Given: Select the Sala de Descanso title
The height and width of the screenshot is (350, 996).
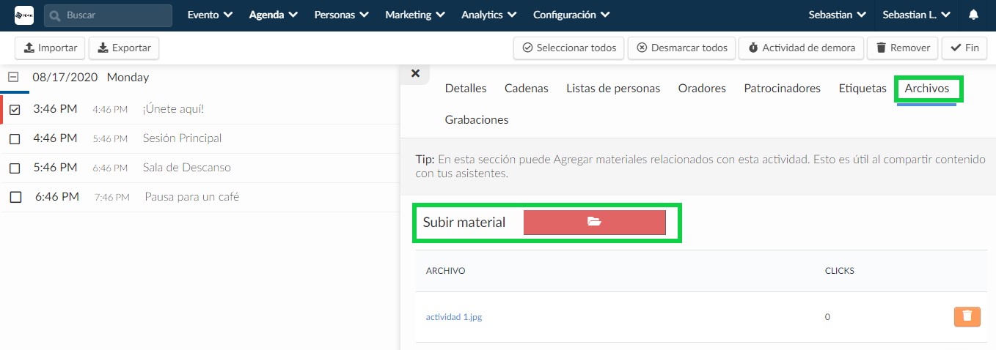Looking at the screenshot, I should point(187,168).
